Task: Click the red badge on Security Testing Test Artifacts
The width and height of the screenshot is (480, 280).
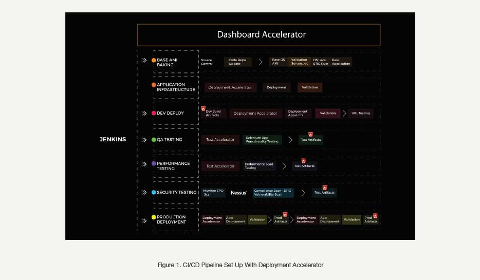Action: tap(325, 188)
